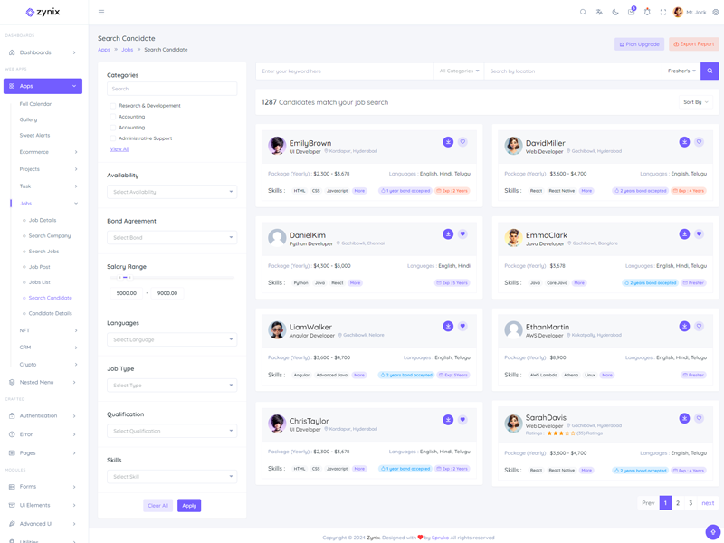724x543 pixels.
Task: Favorite DavidMiller with the heart icon
Action: tap(699, 142)
